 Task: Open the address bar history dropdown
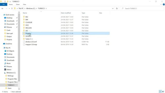pyautogui.click(x=113, y=9)
